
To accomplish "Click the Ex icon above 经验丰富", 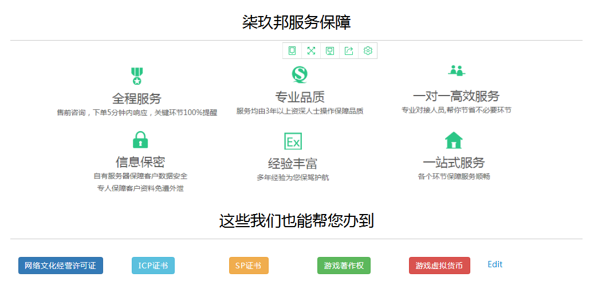I will coord(293,141).
